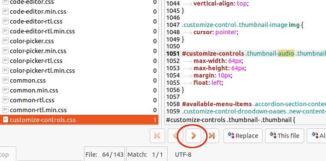The width and height of the screenshot is (326, 161).
Task: Click the File 64/143 status indicator
Action: [x=104, y=155]
